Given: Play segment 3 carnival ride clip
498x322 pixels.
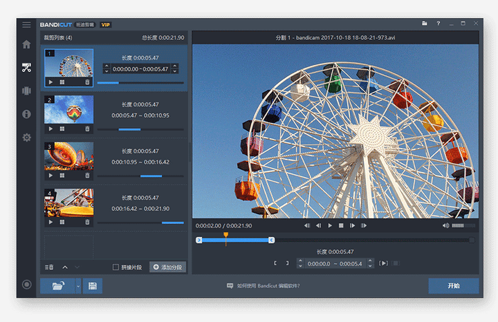Looking at the screenshot, I should tap(50, 176).
